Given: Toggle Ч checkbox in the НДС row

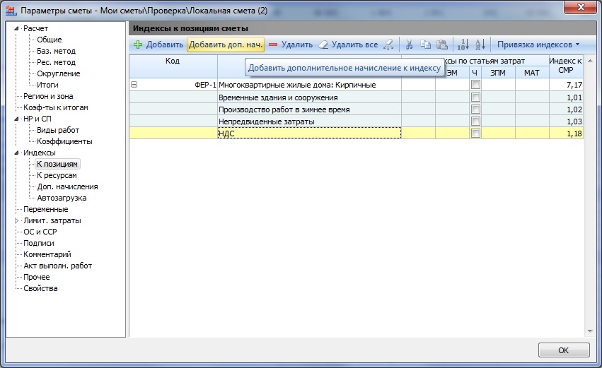Looking at the screenshot, I should (475, 133).
